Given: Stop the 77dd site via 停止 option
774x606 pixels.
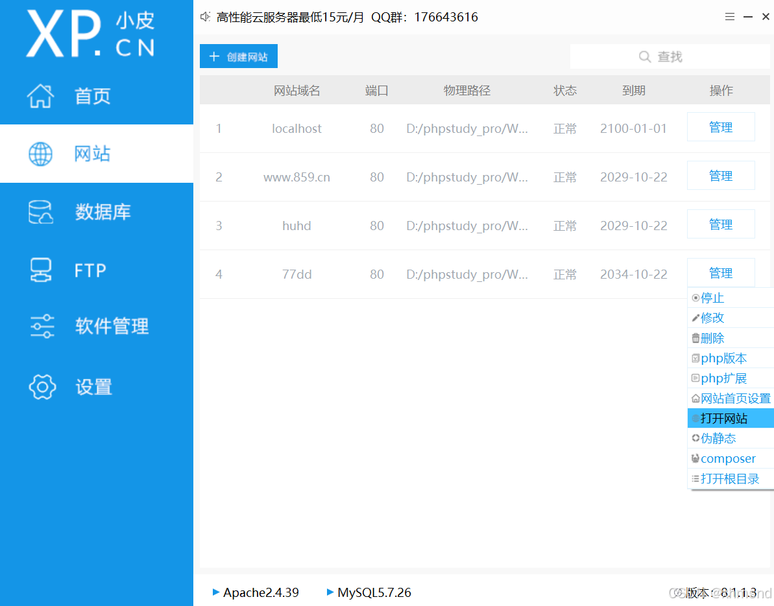Looking at the screenshot, I should point(712,297).
